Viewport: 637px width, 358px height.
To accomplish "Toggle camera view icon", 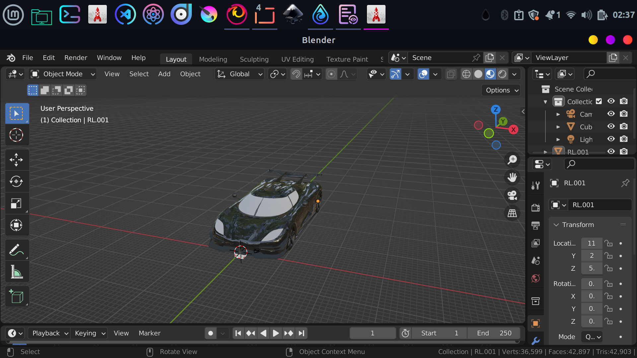I will tap(512, 195).
